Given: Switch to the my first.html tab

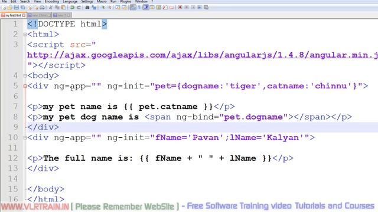Looking at the screenshot, I should [x=13, y=15].
